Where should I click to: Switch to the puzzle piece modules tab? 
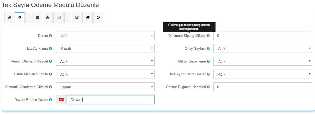48,18
